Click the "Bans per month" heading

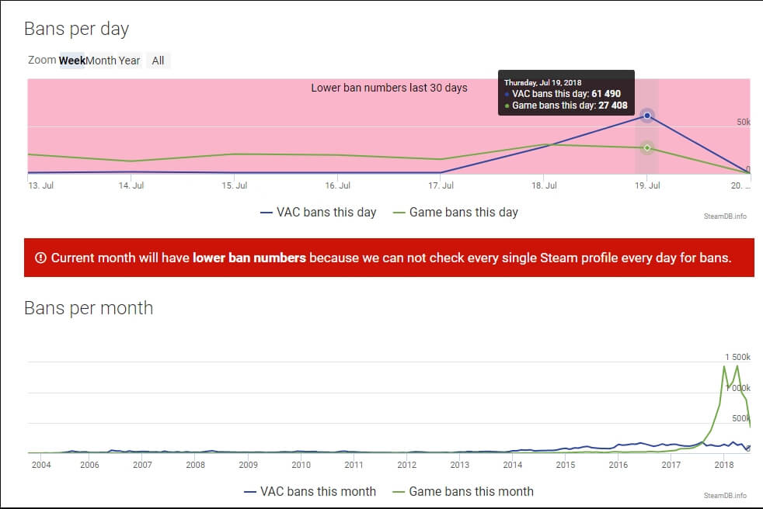point(89,308)
